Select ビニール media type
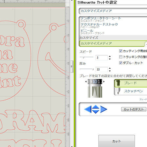Viewport: 147px width, 147px height. pos(93,32)
